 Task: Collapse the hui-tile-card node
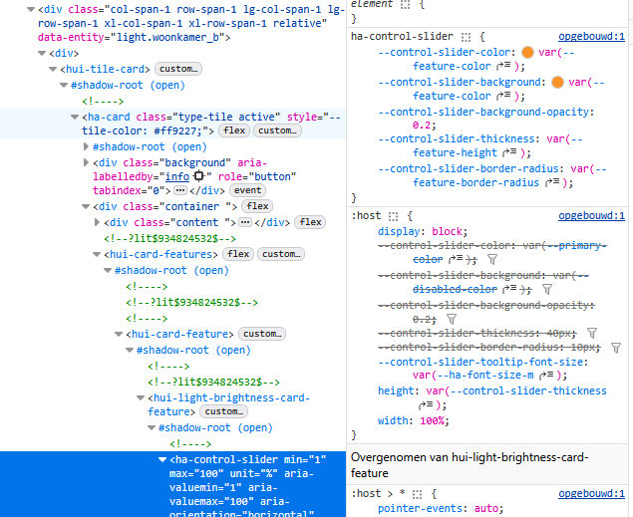click(53, 70)
